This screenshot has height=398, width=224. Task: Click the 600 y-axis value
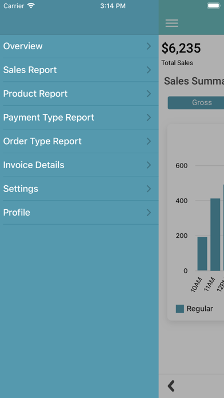click(x=181, y=166)
